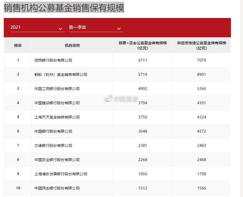Click the 排名 column header
The image size is (243, 197).
coord(18,45)
